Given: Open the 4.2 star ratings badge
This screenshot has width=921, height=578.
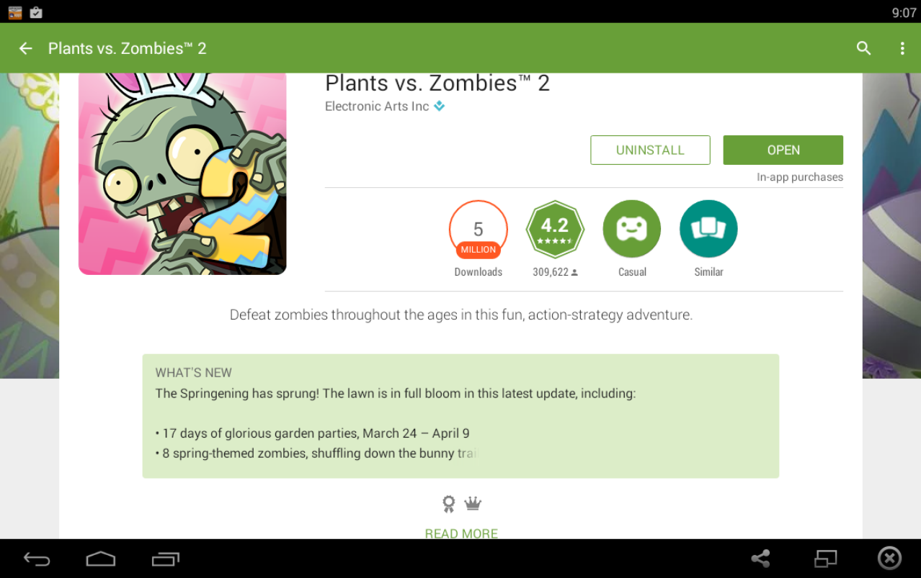Looking at the screenshot, I should click(x=555, y=230).
